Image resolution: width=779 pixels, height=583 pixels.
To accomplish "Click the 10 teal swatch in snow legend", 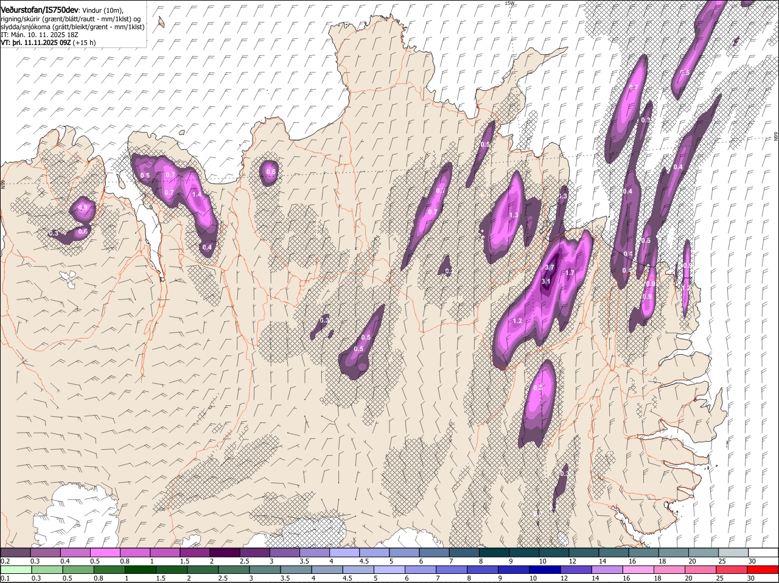I will click(x=554, y=552).
